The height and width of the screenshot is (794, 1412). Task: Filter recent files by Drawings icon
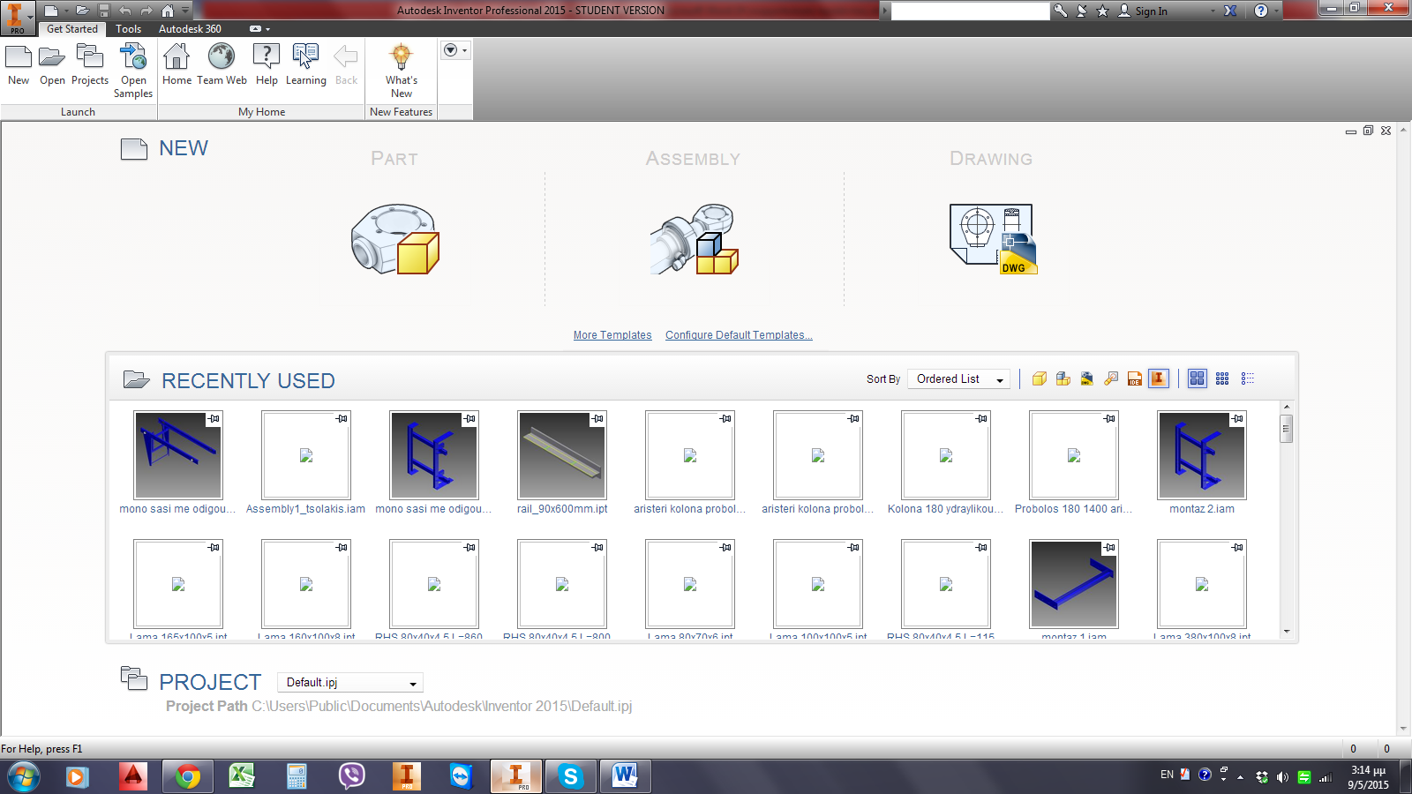(1087, 378)
